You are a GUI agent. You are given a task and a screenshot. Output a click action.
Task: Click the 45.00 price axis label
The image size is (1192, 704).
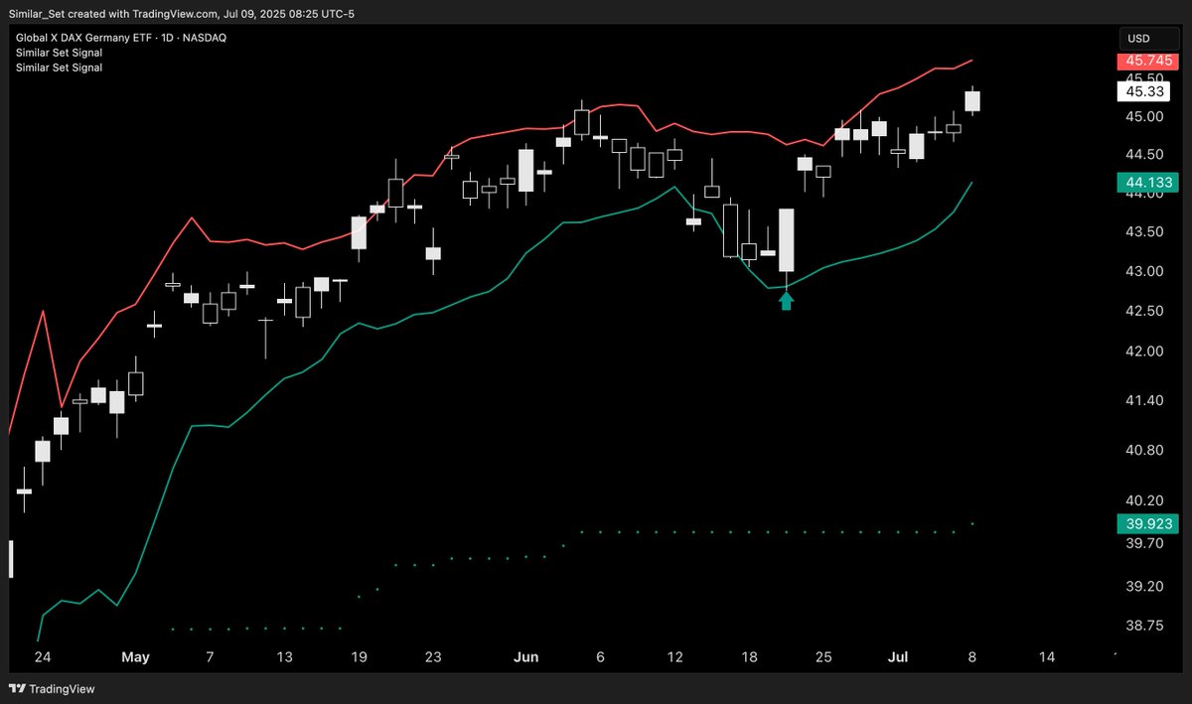click(1145, 116)
